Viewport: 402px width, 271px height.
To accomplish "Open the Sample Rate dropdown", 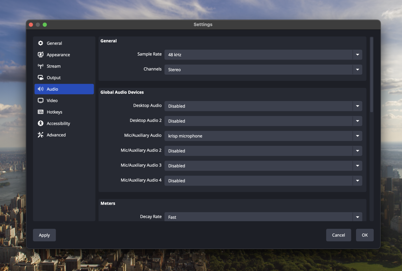I will pyautogui.click(x=263, y=55).
